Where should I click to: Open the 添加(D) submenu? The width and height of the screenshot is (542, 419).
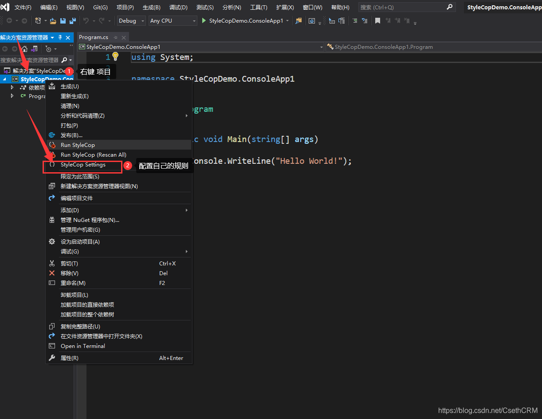pyautogui.click(x=119, y=210)
